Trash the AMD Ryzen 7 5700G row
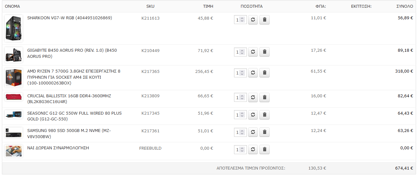 (x=265, y=73)
